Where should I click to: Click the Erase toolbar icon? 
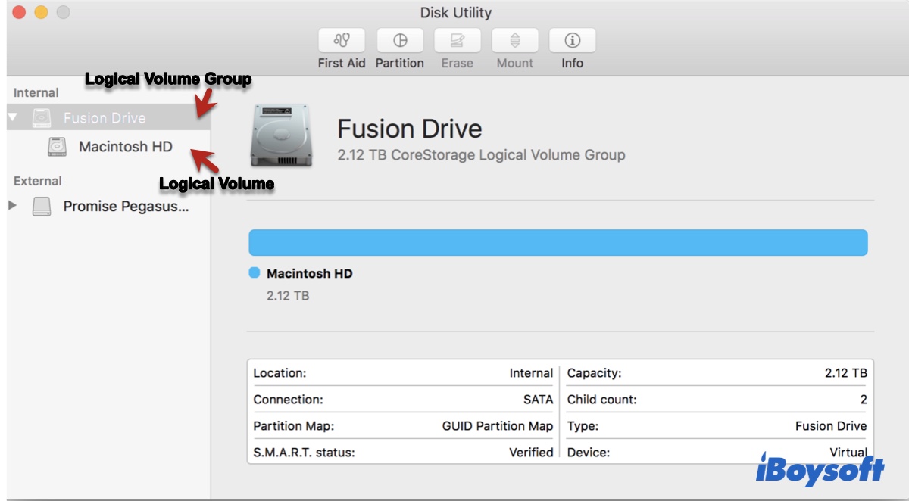point(457,40)
